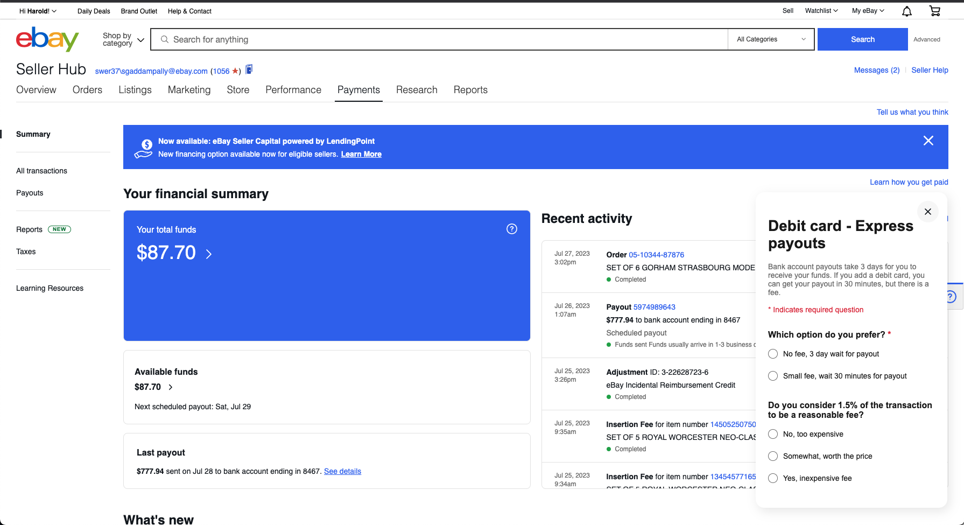964x525 pixels.
Task: Choose 'Somewhat, worth the price' option
Action: pos(773,456)
